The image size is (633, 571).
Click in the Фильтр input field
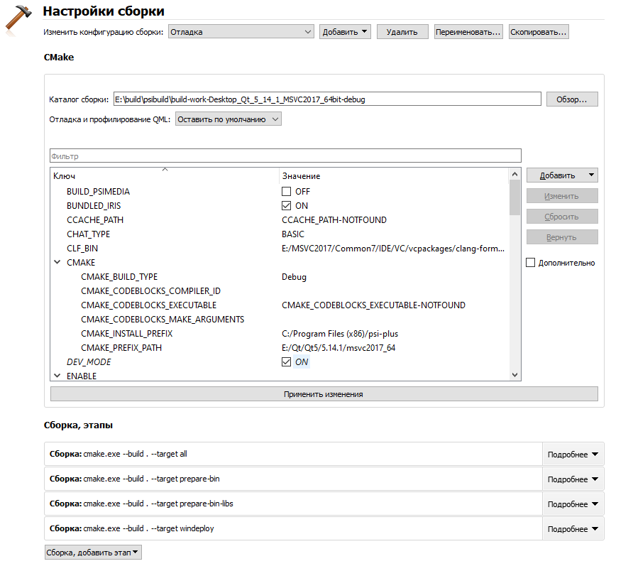point(285,156)
